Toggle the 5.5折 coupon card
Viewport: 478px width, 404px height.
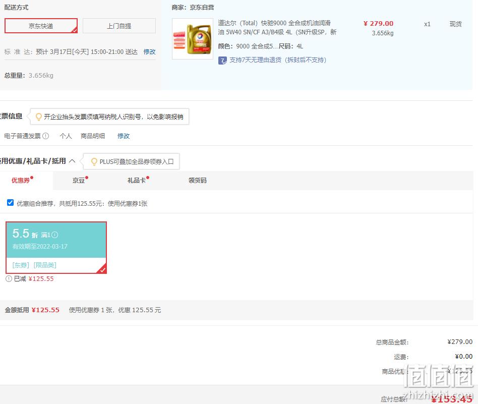point(56,248)
